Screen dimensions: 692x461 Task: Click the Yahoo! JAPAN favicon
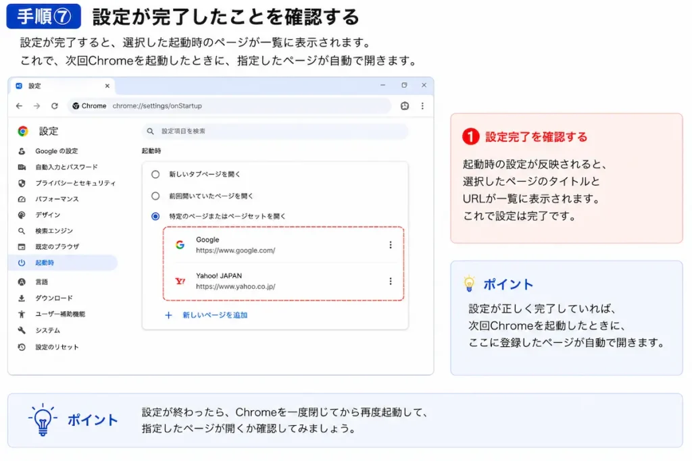[x=180, y=281]
